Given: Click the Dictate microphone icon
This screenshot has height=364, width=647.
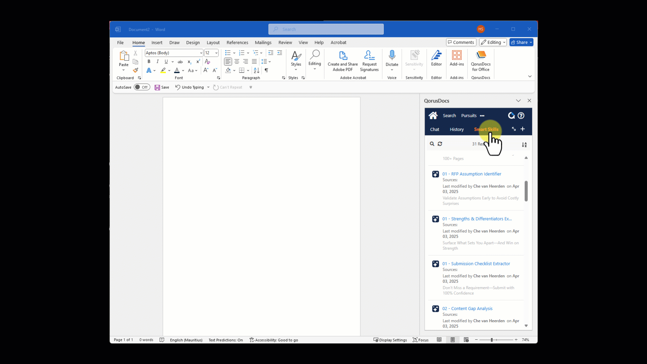Looking at the screenshot, I should tap(392, 55).
